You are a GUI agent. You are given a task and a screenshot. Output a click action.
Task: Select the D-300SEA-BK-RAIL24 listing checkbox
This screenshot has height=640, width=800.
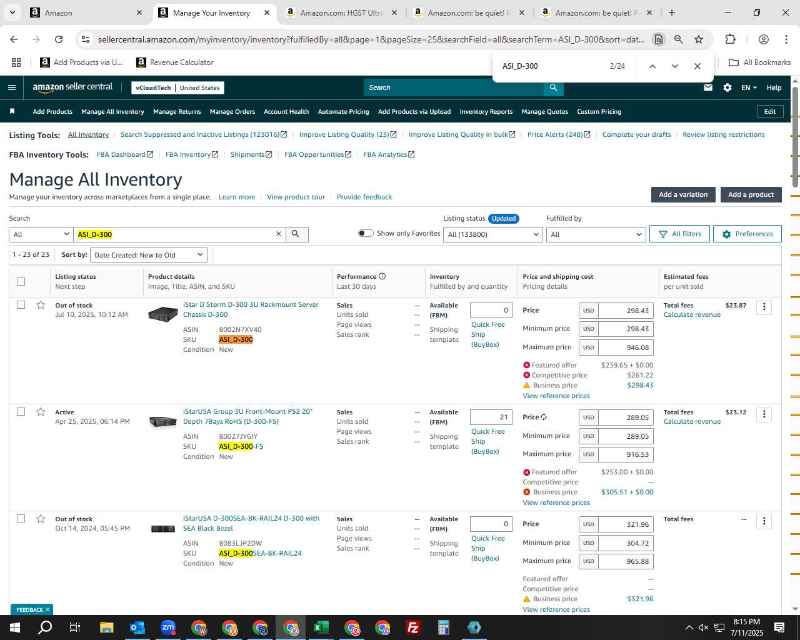pyautogui.click(x=21, y=518)
